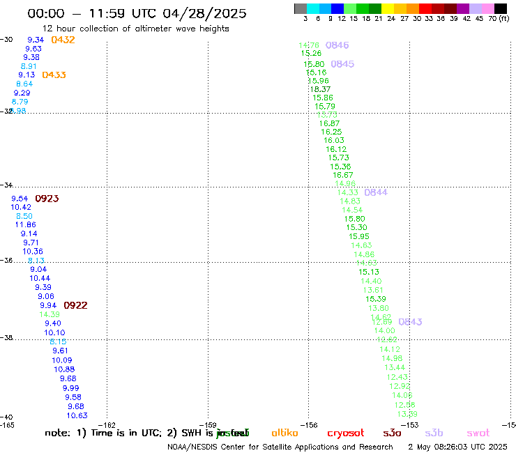Click the wave height value 9.94
Screen dimensions: 516x453
(48, 306)
